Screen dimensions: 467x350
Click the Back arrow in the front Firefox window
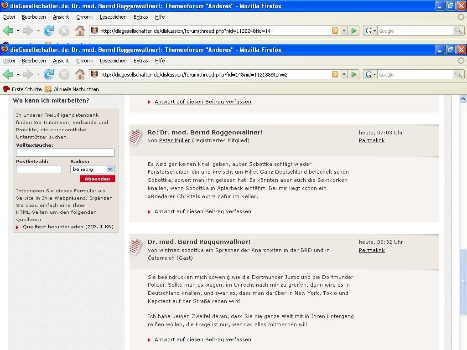(x=8, y=74)
